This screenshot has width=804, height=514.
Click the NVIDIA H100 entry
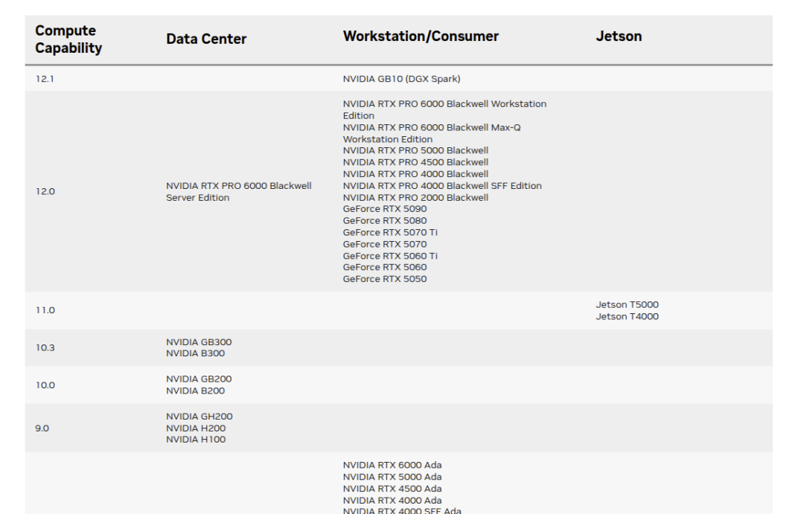coord(196,440)
